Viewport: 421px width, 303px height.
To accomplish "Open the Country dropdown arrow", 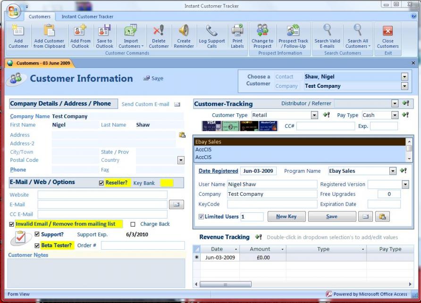I will click(x=181, y=160).
